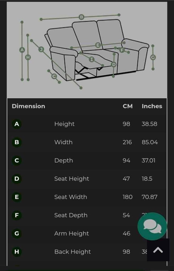Image resolution: width=174 pixels, height=271 pixels.
Task: Click the H badge beside Back Height
Action: (17, 252)
